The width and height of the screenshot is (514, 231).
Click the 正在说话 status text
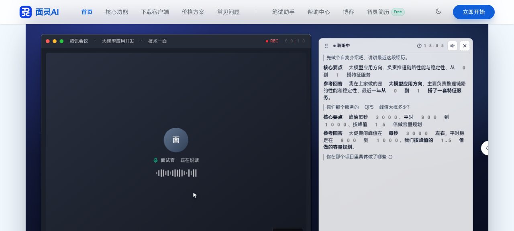(x=190, y=160)
